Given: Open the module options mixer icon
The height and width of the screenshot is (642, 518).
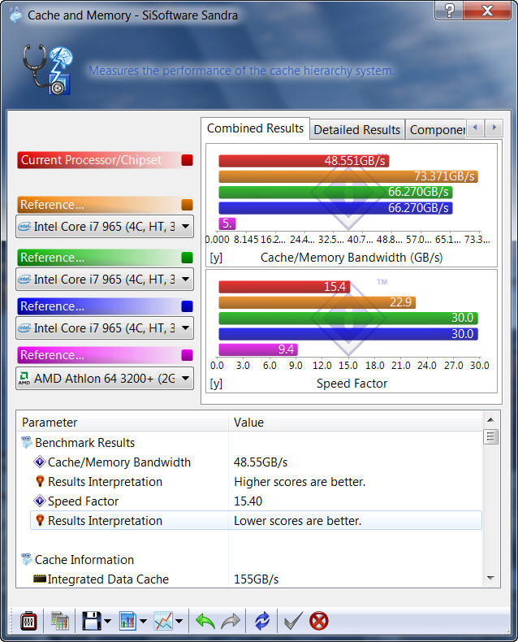Looking at the screenshot, I should pyautogui.click(x=28, y=621).
